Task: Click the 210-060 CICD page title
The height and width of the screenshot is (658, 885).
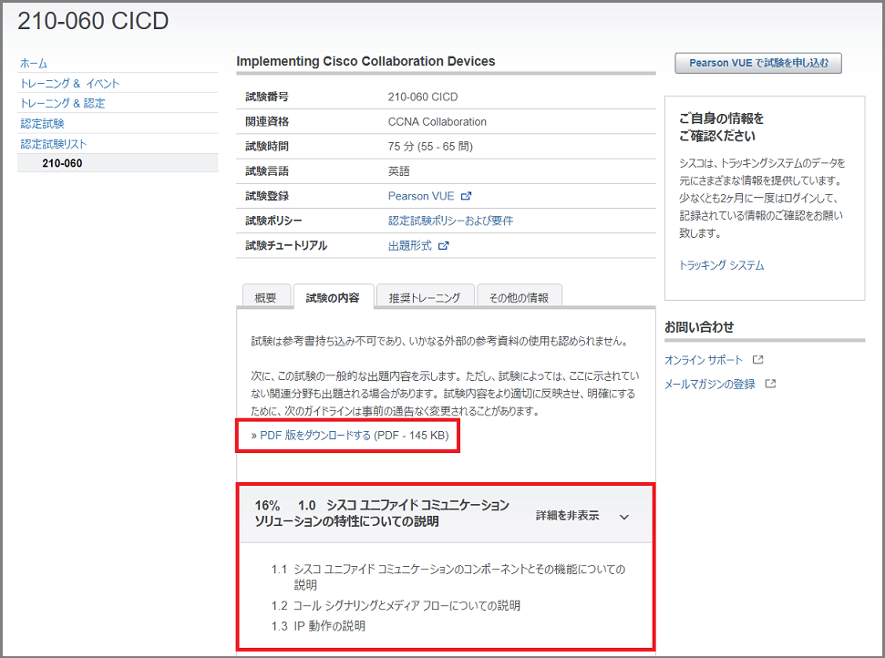Action: (93, 21)
